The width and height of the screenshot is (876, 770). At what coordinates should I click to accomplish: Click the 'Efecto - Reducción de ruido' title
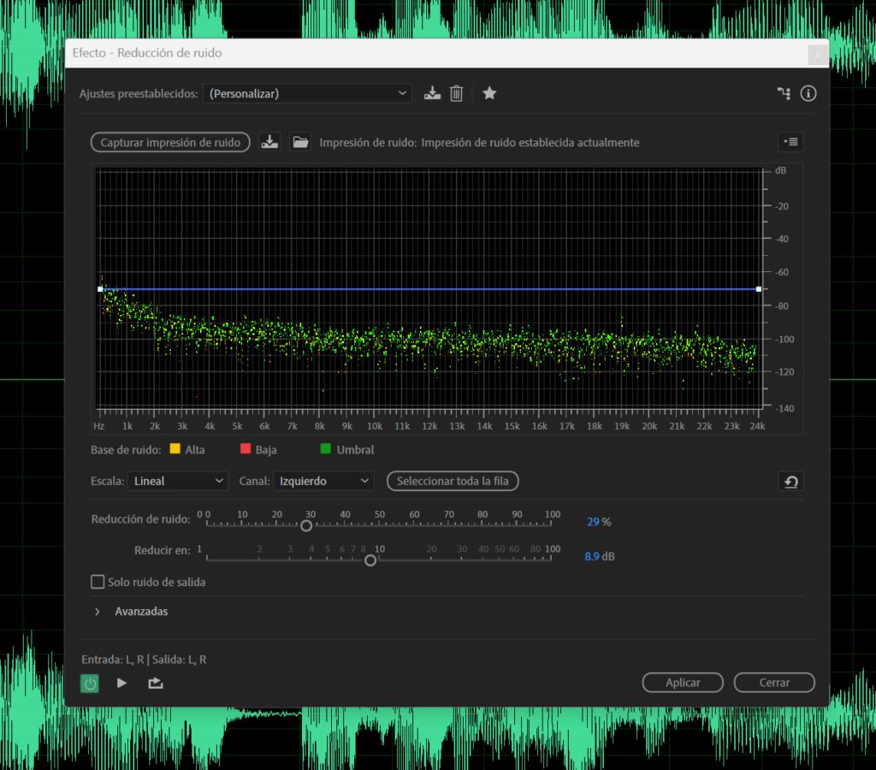tap(147, 52)
